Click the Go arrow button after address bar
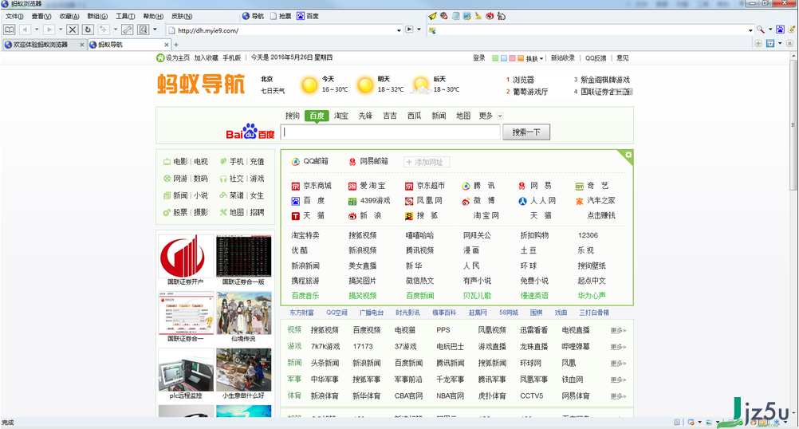The image size is (799, 429). point(409,30)
